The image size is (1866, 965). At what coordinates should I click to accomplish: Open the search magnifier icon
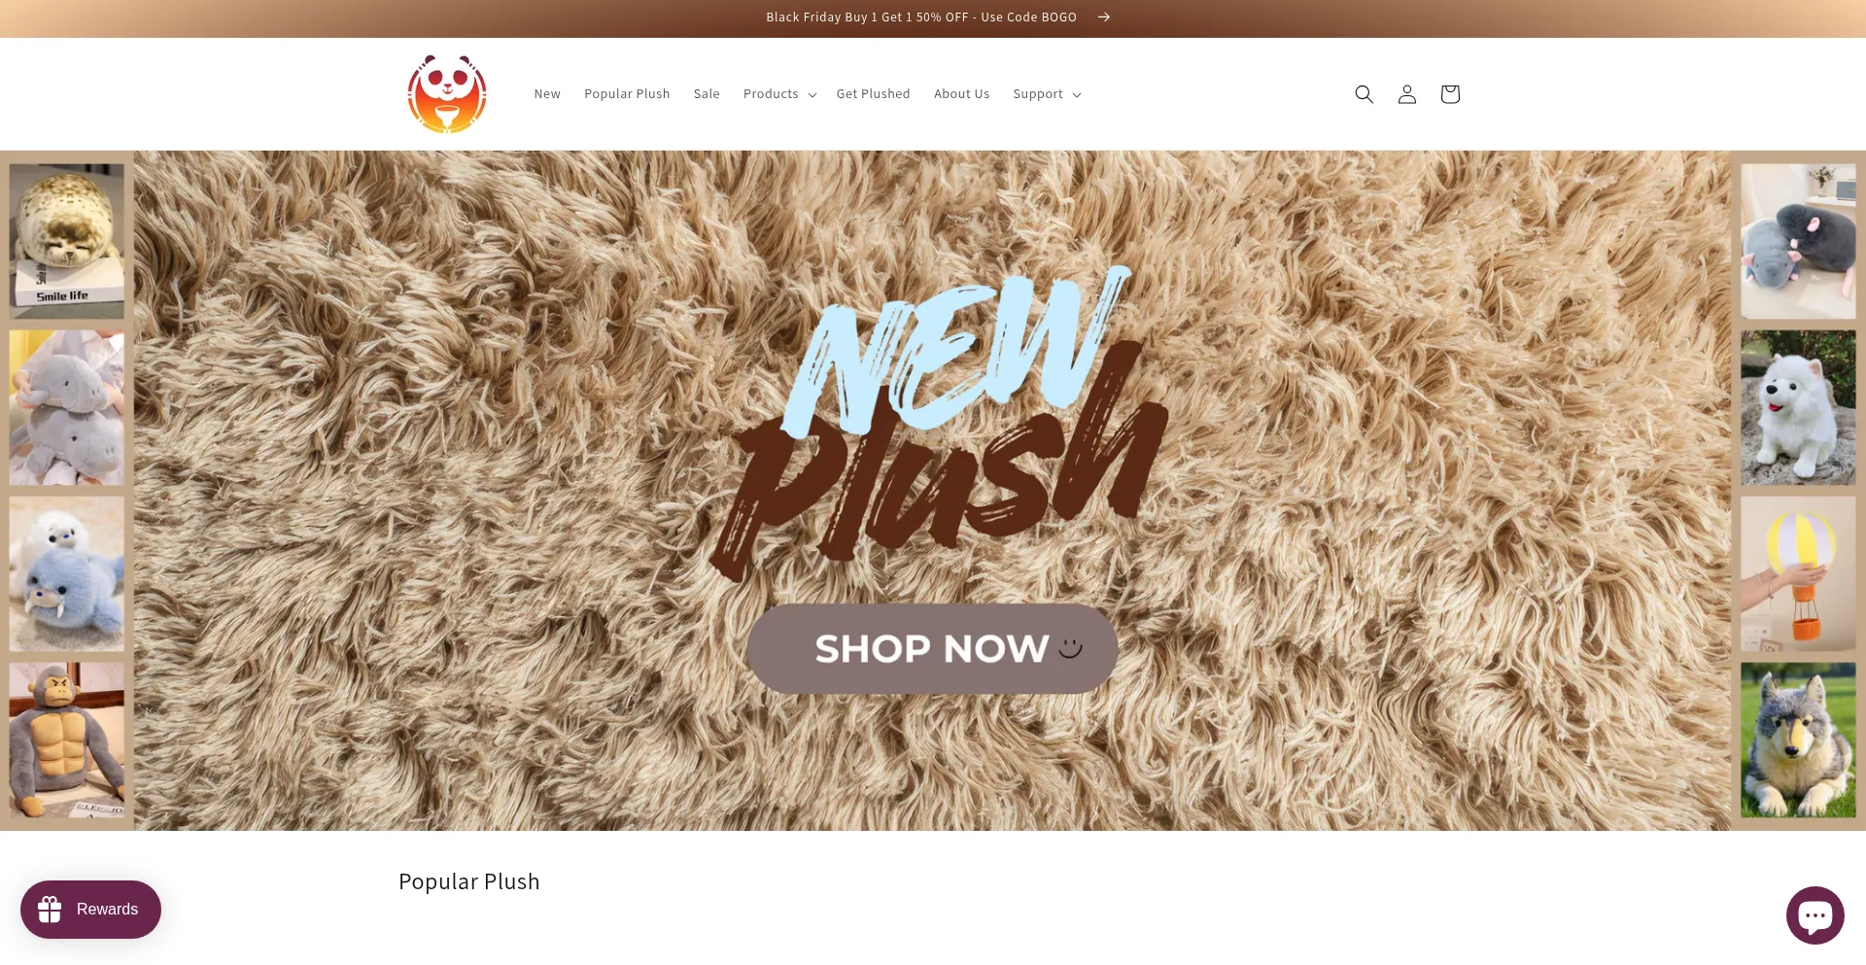pyautogui.click(x=1364, y=94)
